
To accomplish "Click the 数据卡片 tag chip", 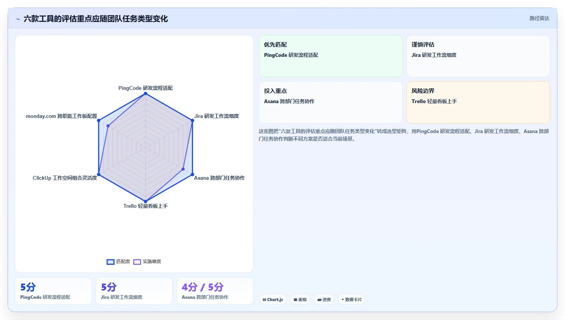I will click(352, 300).
